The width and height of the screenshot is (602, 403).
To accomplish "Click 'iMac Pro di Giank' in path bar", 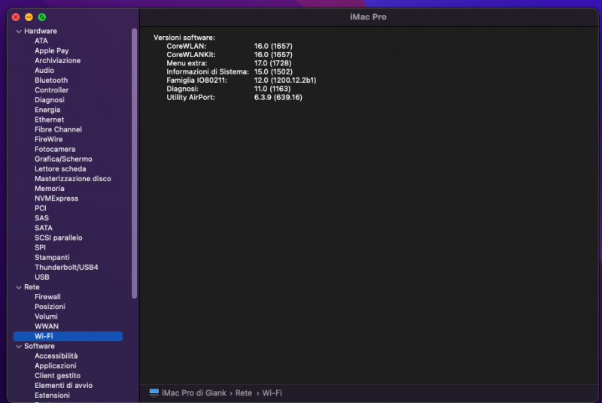I will tap(194, 392).
